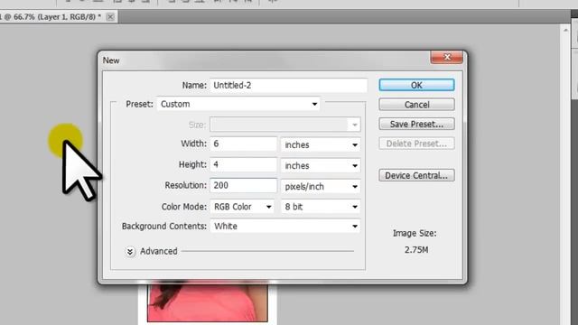Close the New dialog with red X
This screenshot has height=325, width=578.
click(x=447, y=57)
